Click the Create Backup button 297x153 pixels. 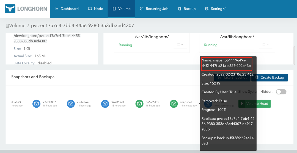click(x=270, y=78)
